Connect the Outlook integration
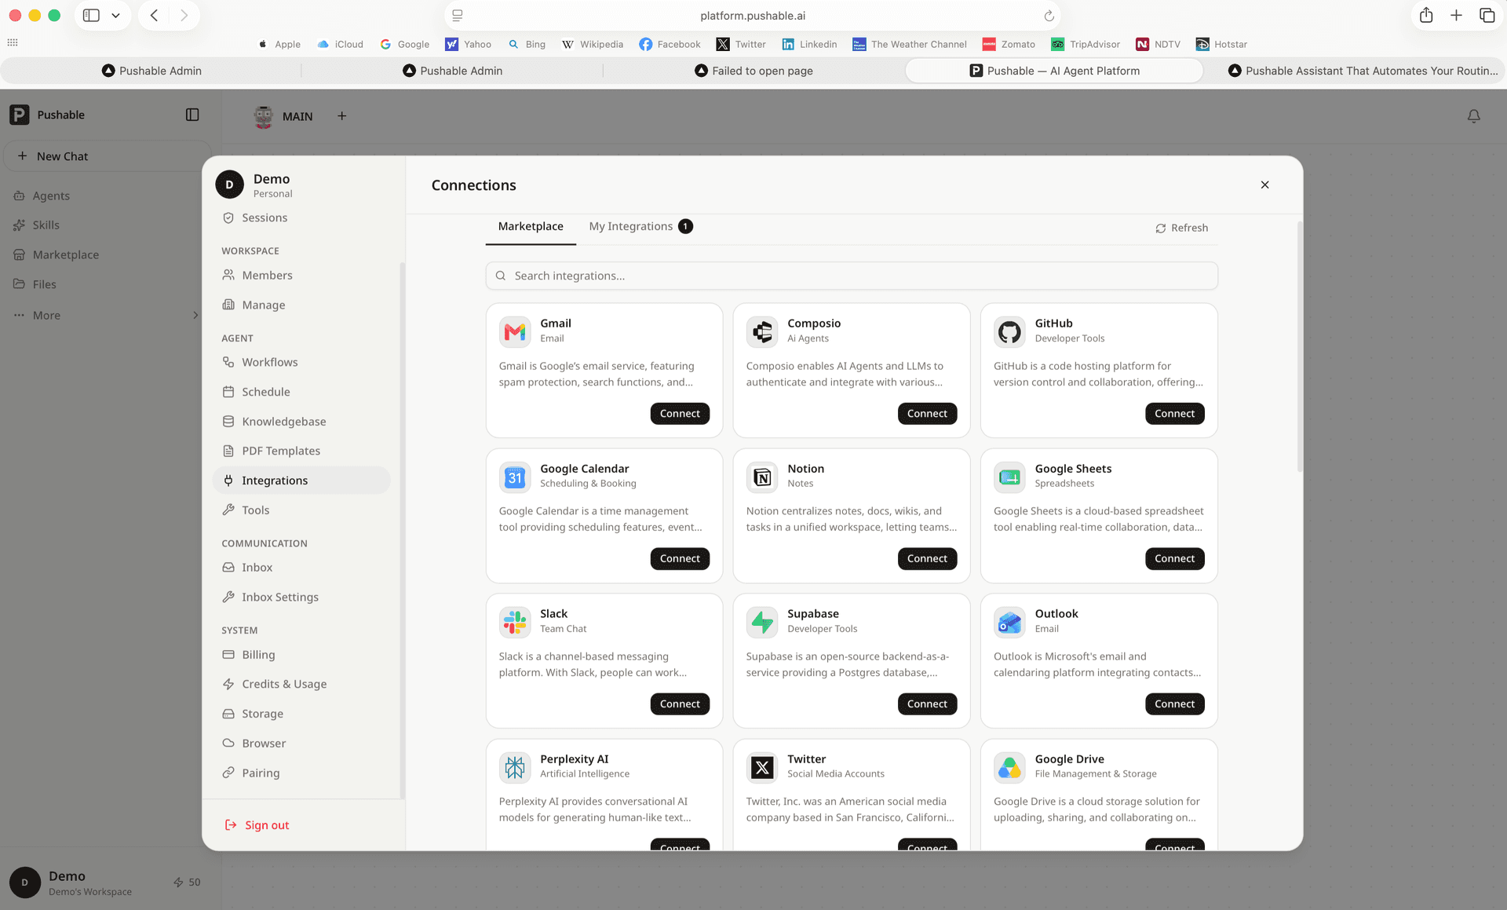The height and width of the screenshot is (910, 1507). coord(1174,704)
